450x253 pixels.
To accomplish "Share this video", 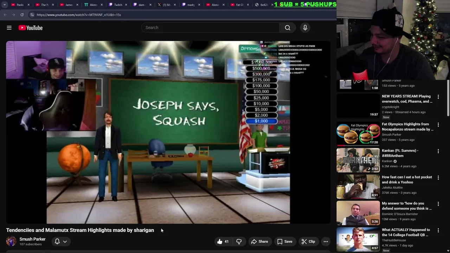I will [259, 241].
